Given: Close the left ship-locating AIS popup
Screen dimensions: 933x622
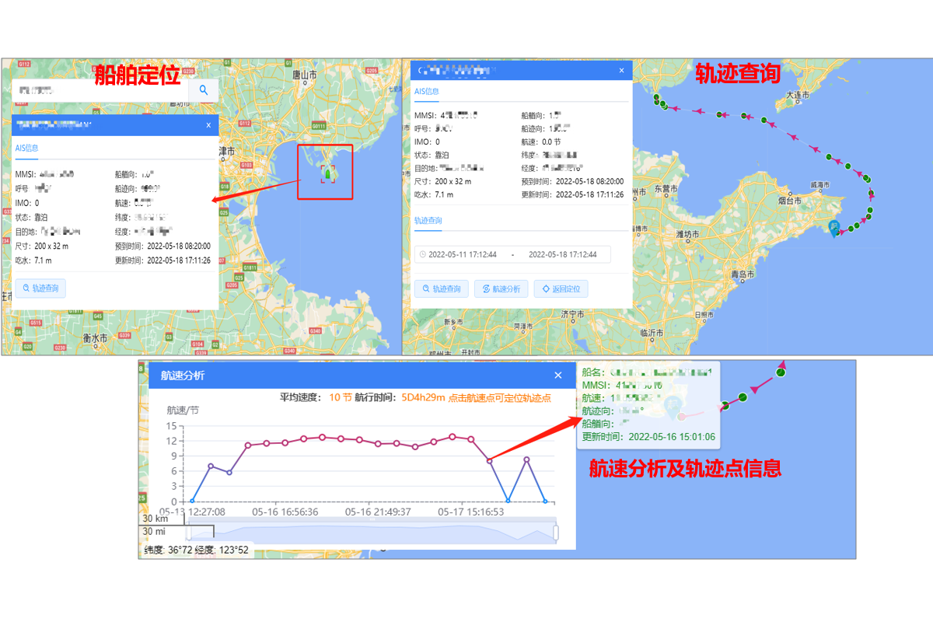Looking at the screenshot, I should 208,124.
